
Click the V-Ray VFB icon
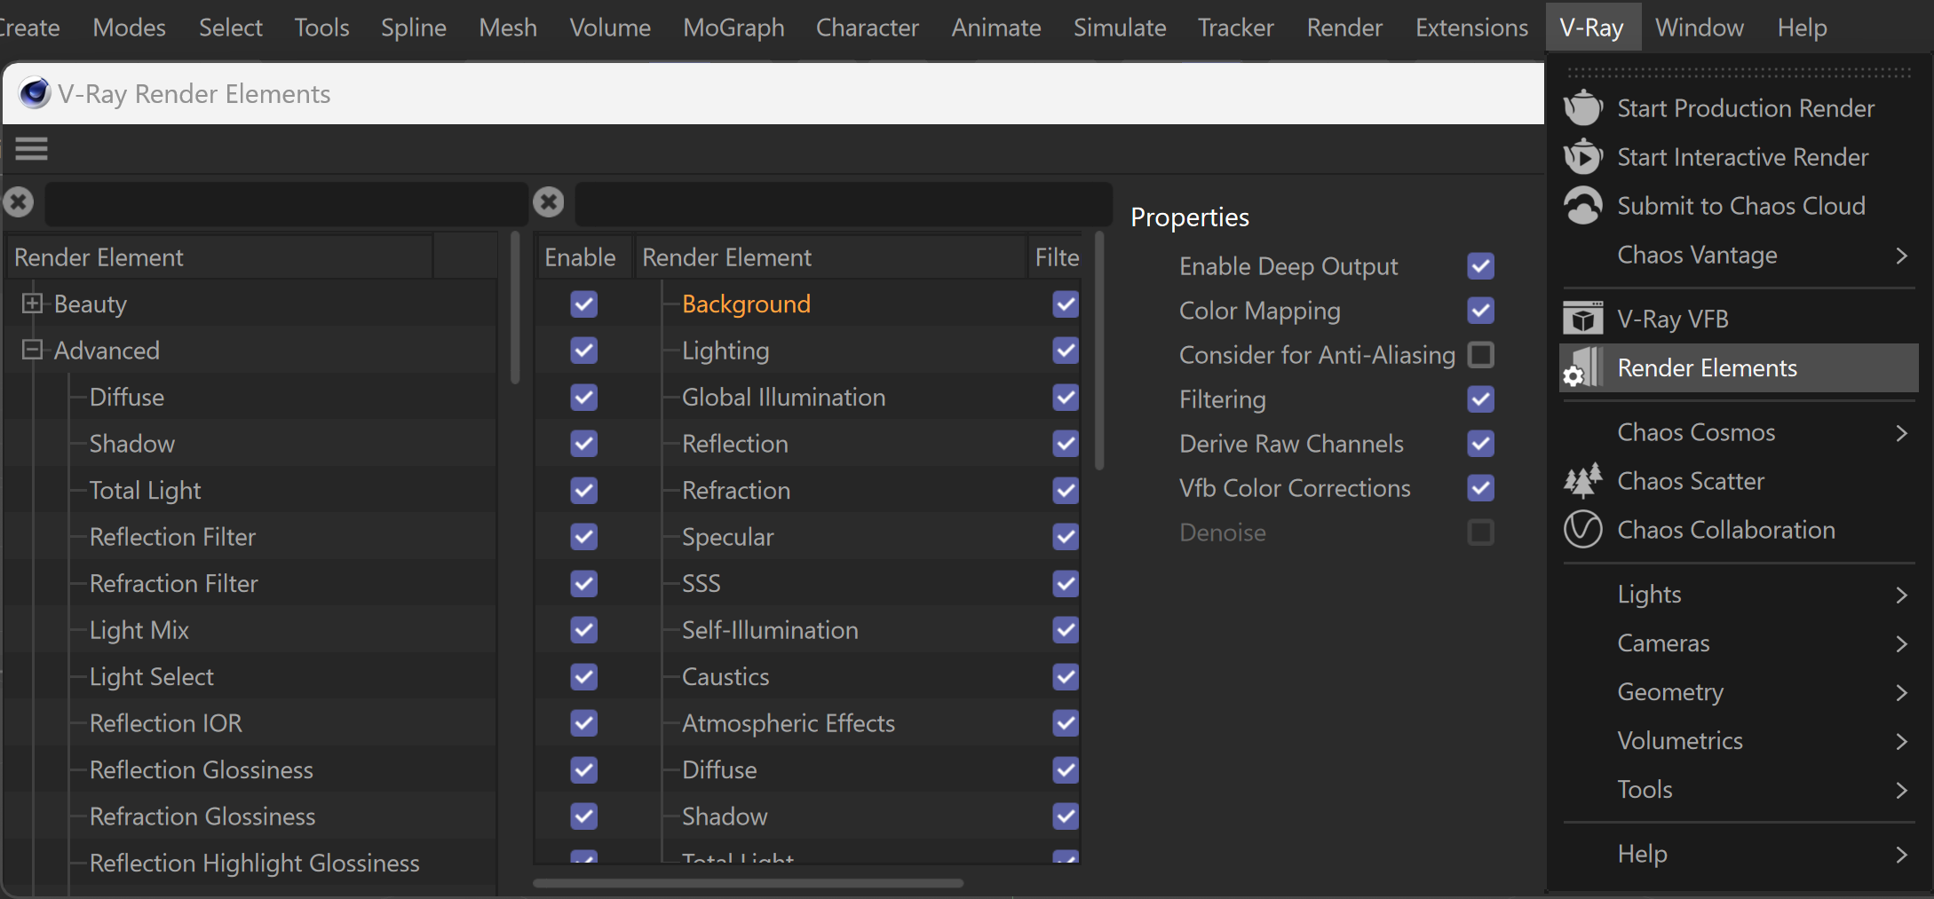click(1582, 319)
